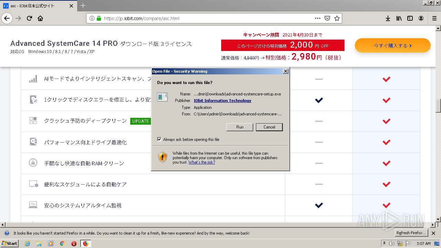Click the drive optimization feature icon
The image size is (441, 248).
point(33,142)
